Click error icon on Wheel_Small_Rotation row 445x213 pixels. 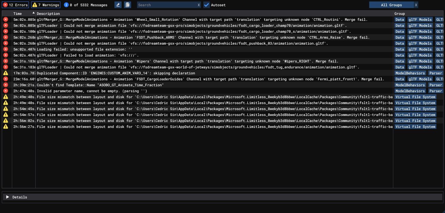point(5,19)
